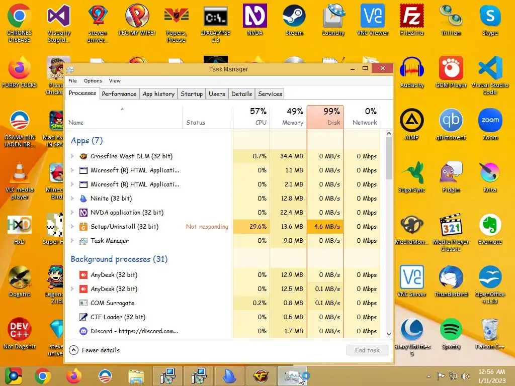
Task: Open the Falcon C++ recycle bin icon
Action: tap(490, 334)
